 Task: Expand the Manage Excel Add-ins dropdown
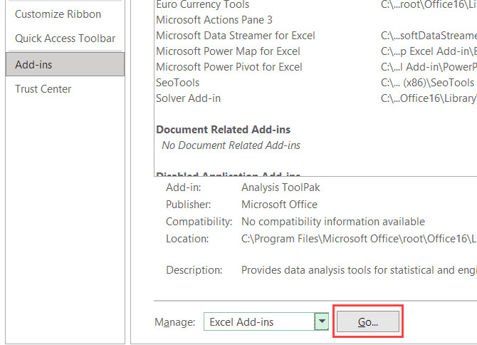[x=322, y=322]
